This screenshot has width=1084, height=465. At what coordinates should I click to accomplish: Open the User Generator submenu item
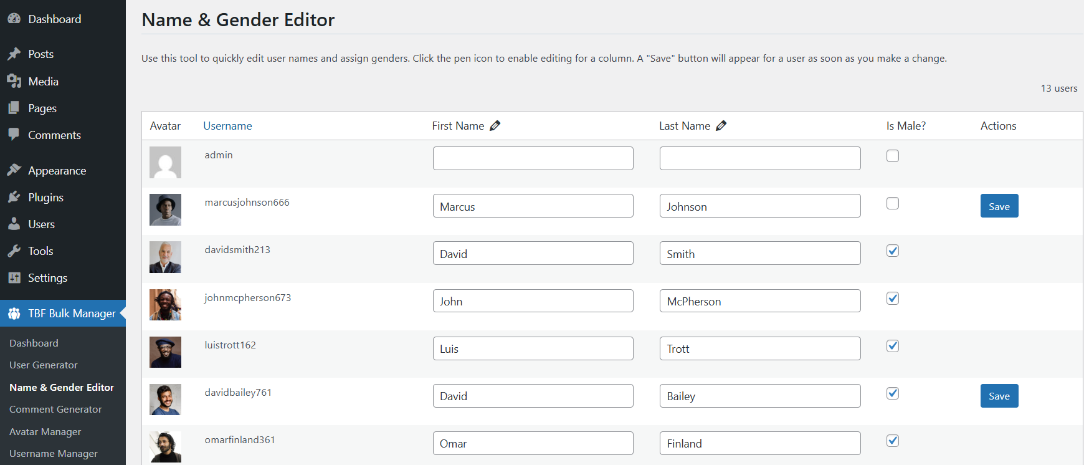tap(44, 365)
